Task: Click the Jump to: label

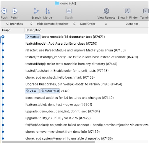Action: click(x=132, y=24)
